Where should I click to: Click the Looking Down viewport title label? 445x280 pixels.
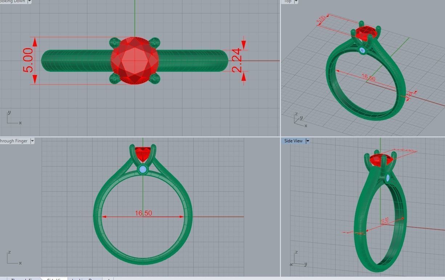(13, 1)
